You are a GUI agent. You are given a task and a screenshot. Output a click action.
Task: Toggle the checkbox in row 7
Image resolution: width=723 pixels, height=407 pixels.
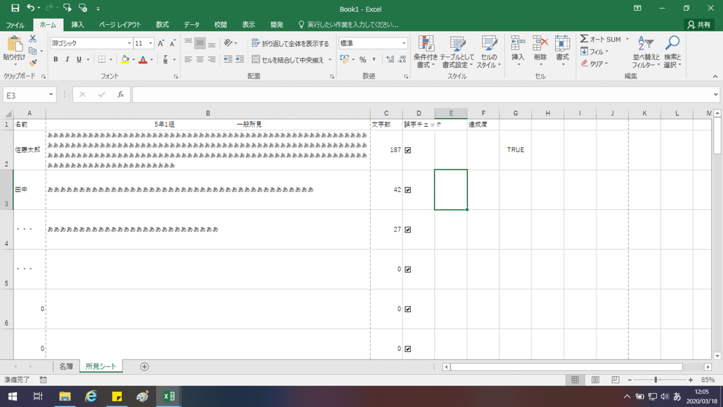[x=408, y=349]
